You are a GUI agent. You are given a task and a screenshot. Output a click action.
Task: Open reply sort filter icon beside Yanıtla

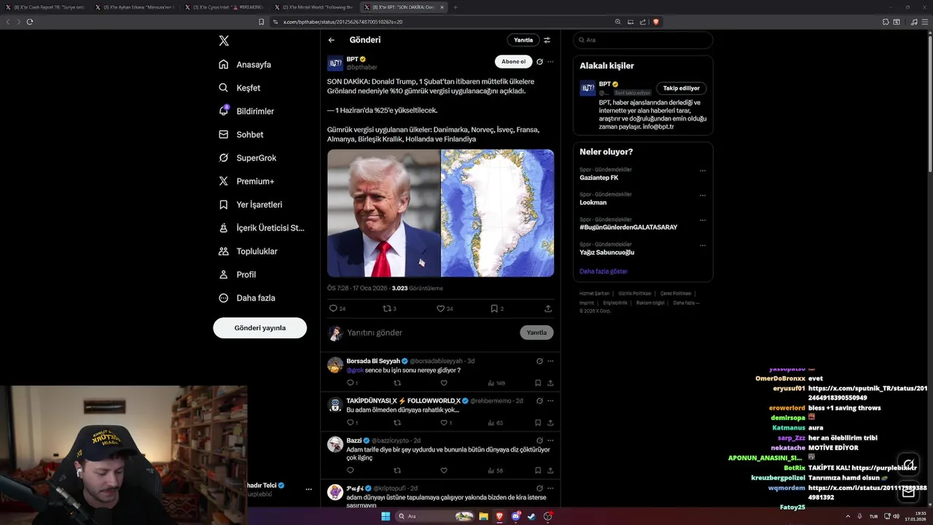[547, 40]
